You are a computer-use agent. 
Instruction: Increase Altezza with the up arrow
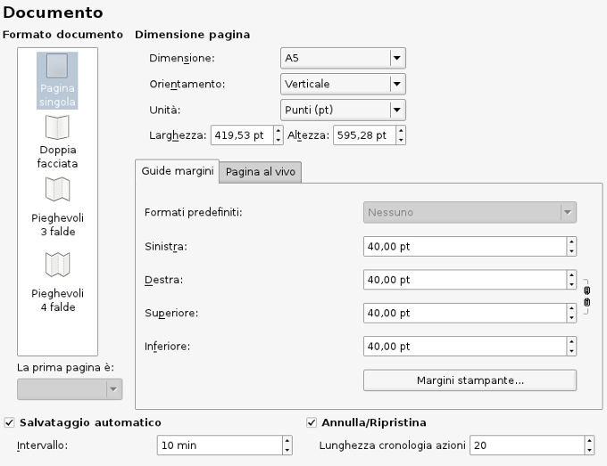click(x=401, y=131)
